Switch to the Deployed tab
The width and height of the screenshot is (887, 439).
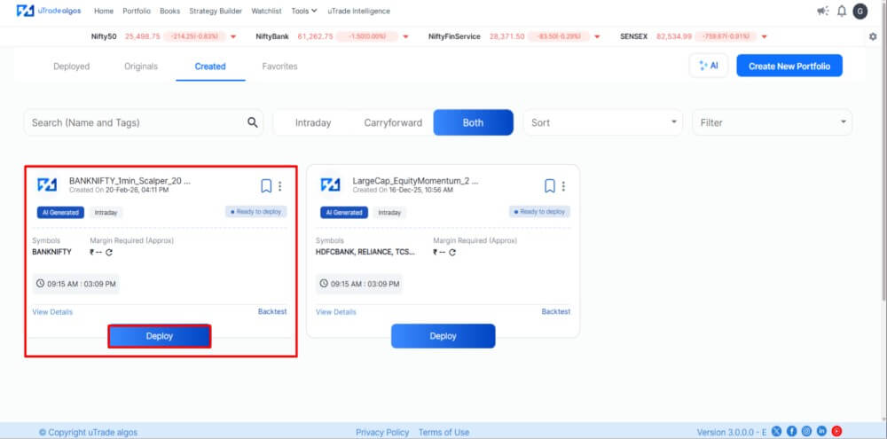tap(71, 67)
